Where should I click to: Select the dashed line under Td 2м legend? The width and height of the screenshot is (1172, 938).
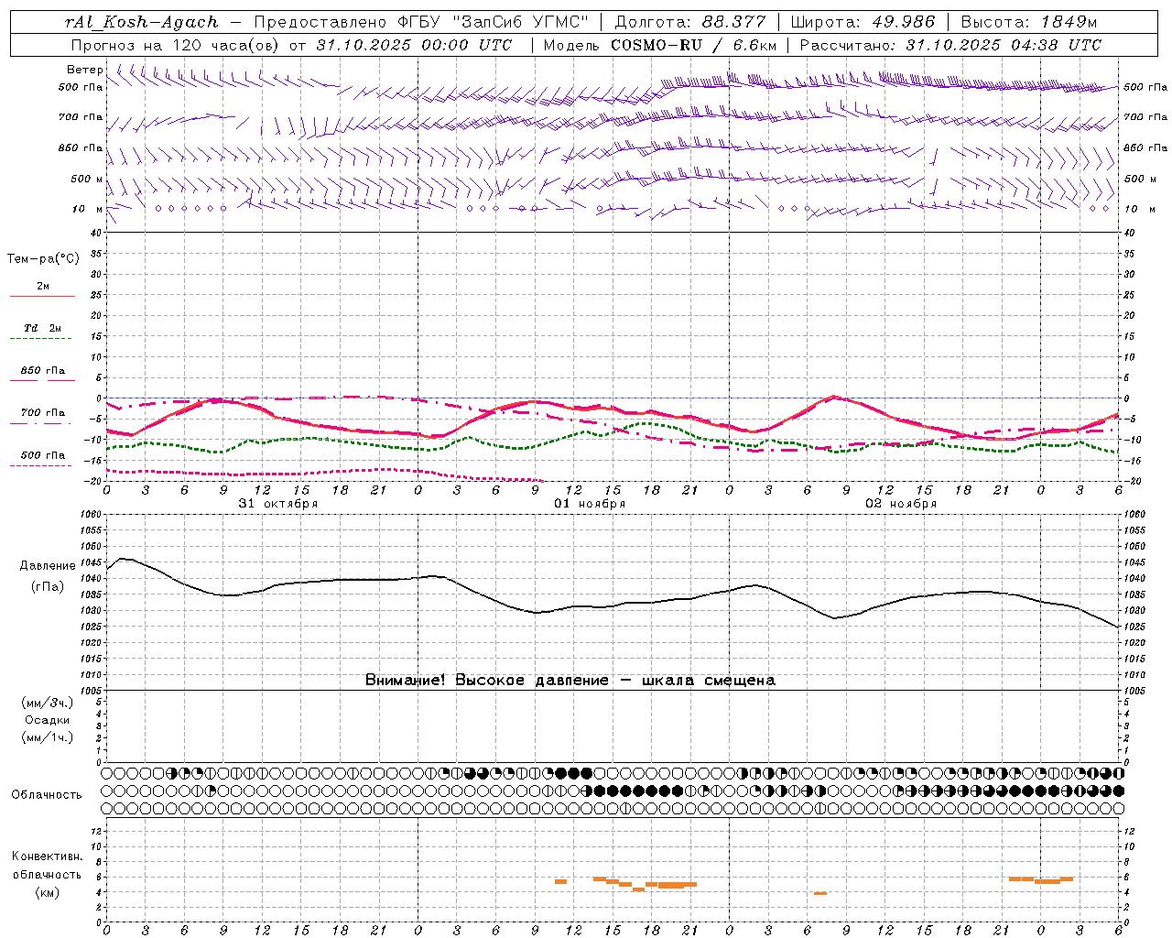(x=40, y=338)
